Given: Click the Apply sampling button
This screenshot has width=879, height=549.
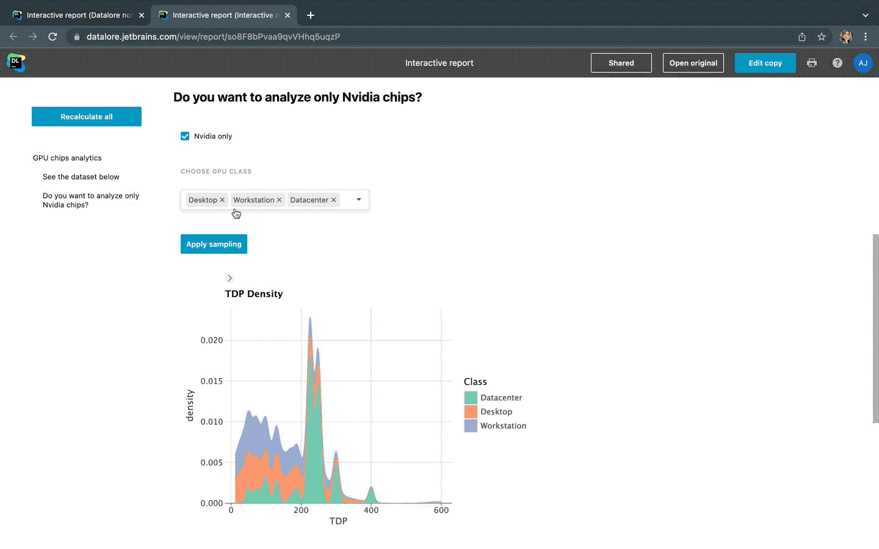Looking at the screenshot, I should click(214, 244).
